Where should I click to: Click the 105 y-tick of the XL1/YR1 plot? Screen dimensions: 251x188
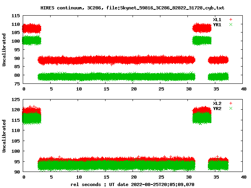16,33
